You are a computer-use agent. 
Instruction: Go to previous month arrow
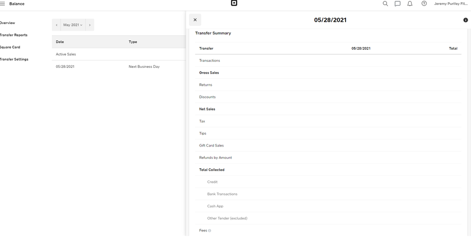tap(57, 25)
